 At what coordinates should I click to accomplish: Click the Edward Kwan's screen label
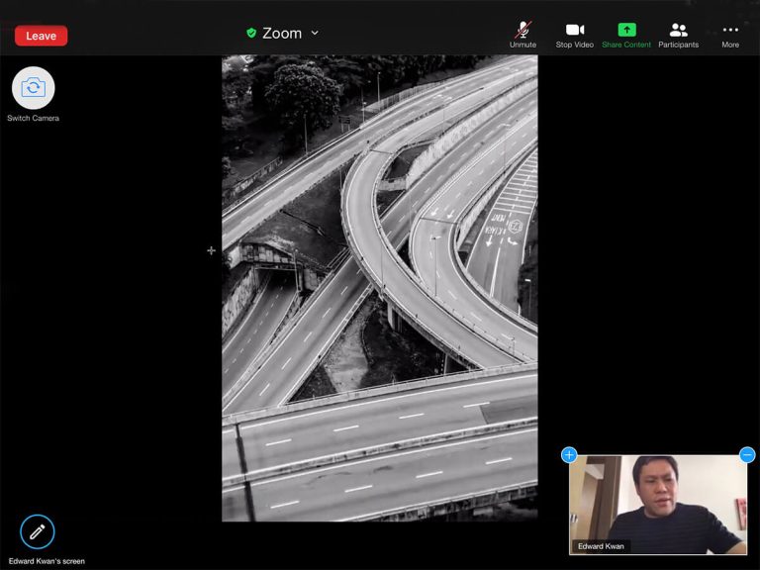(47, 561)
